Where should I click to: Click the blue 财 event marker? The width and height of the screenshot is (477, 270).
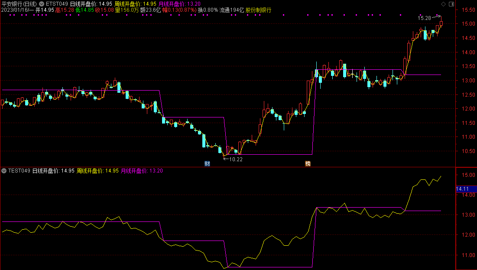coord(207,164)
